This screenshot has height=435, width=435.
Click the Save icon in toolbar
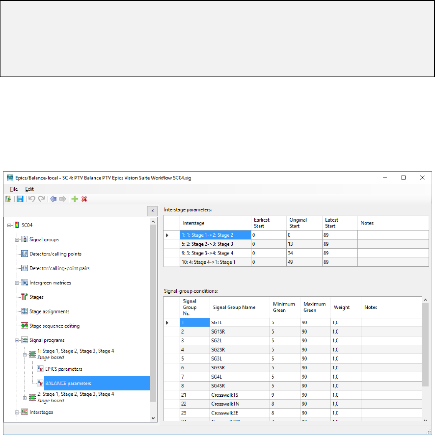click(x=20, y=199)
